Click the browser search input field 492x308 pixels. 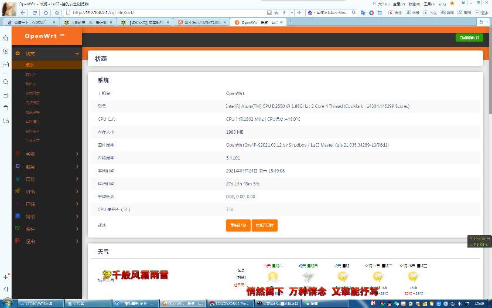331,13
